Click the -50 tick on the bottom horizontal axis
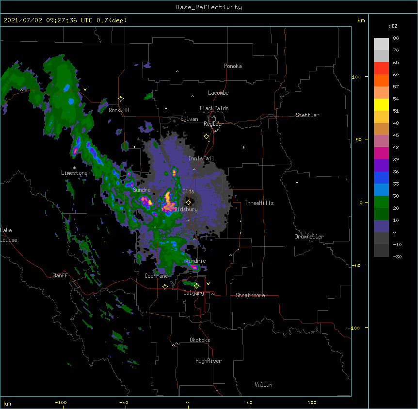This screenshot has width=418, height=409. tap(124, 402)
